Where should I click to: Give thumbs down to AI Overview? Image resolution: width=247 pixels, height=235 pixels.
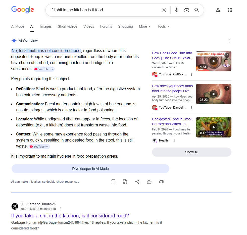(x=161, y=182)
